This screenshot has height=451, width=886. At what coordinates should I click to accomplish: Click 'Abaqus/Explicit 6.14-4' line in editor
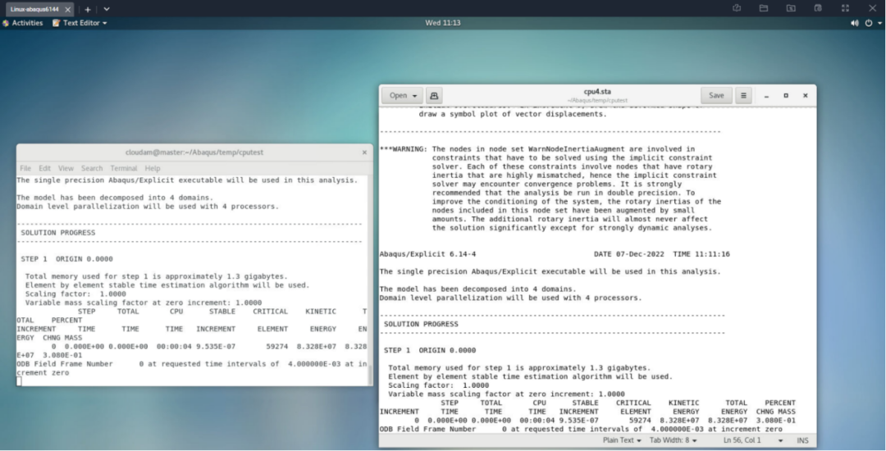427,254
